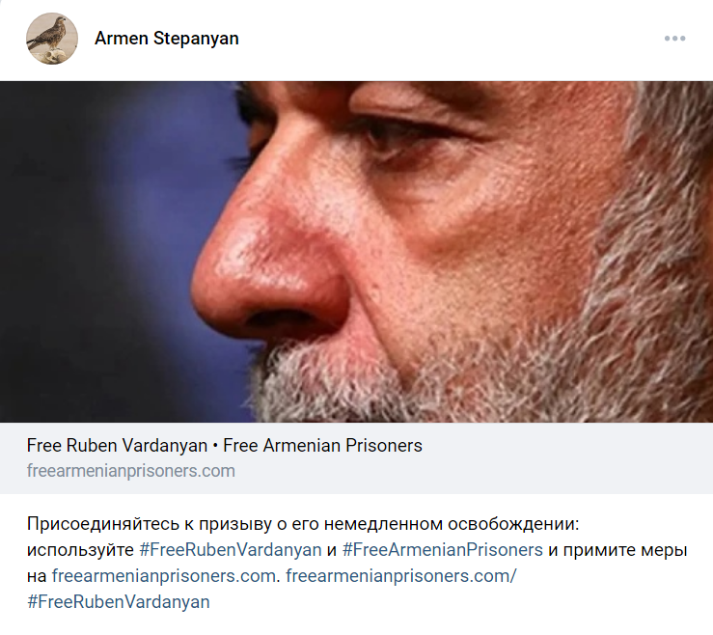Open the final #FreeRubenVardanyan hashtag at post end

119,602
